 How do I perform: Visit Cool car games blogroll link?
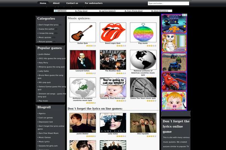[46, 117]
